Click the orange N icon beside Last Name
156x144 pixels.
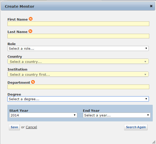click(x=30, y=31)
